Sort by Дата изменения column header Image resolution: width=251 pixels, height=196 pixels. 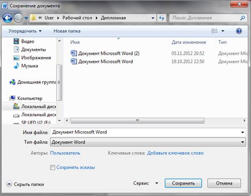click(189, 42)
